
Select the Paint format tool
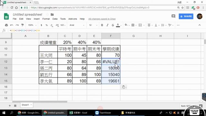click(x=23, y=25)
